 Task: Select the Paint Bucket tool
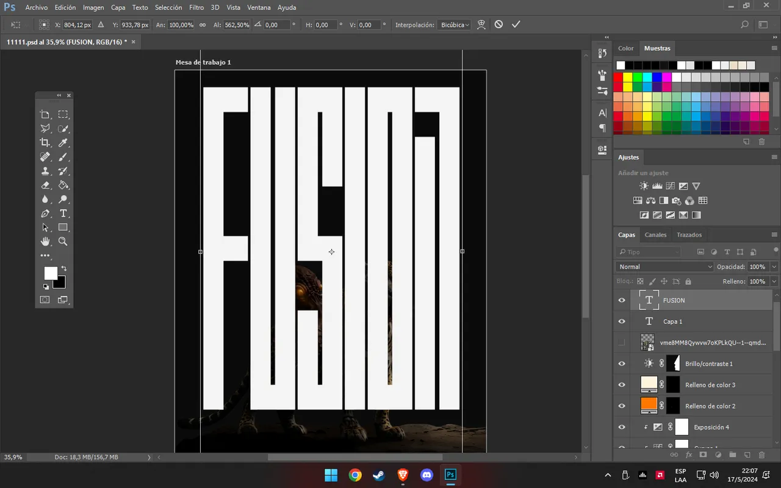point(63,185)
